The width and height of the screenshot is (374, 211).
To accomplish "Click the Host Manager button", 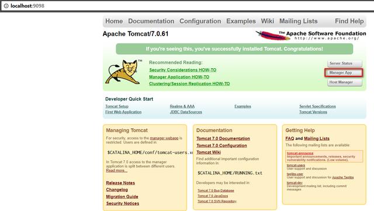I will pyautogui.click(x=344, y=82).
